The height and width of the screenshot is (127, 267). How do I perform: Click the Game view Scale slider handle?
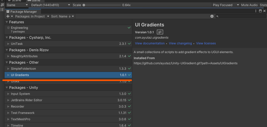click(84, 5)
